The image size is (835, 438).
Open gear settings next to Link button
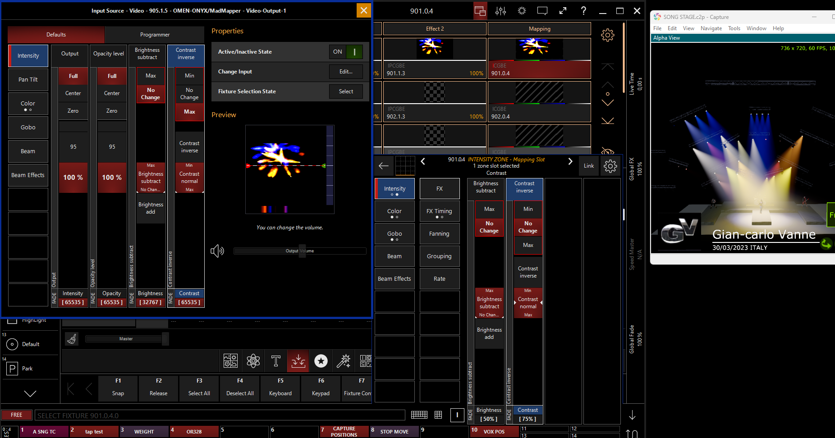click(x=610, y=166)
